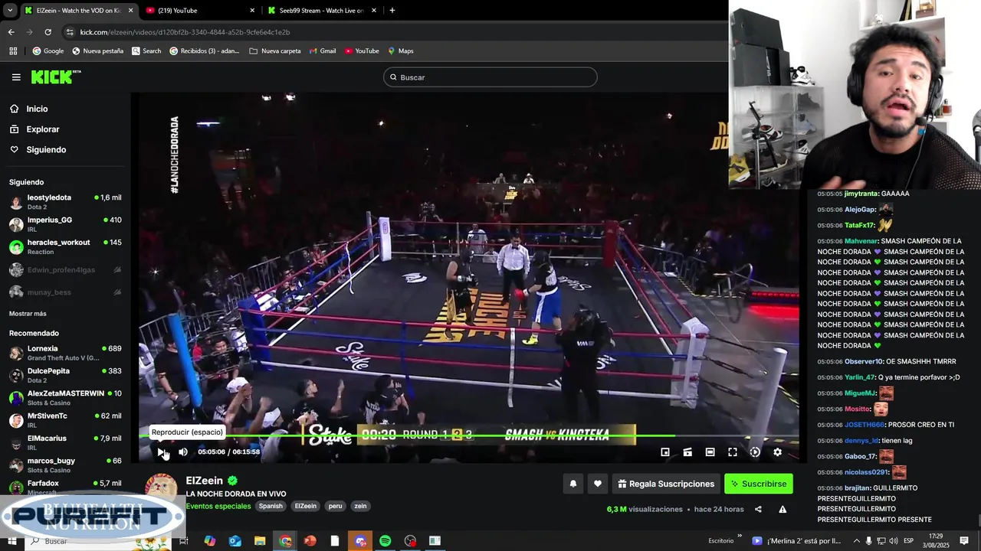The height and width of the screenshot is (551, 981).
Task: Open Search bookmark in bookmarks bar
Action: 146,51
